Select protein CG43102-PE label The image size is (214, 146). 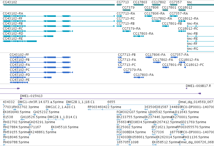[x=20, y=80]
